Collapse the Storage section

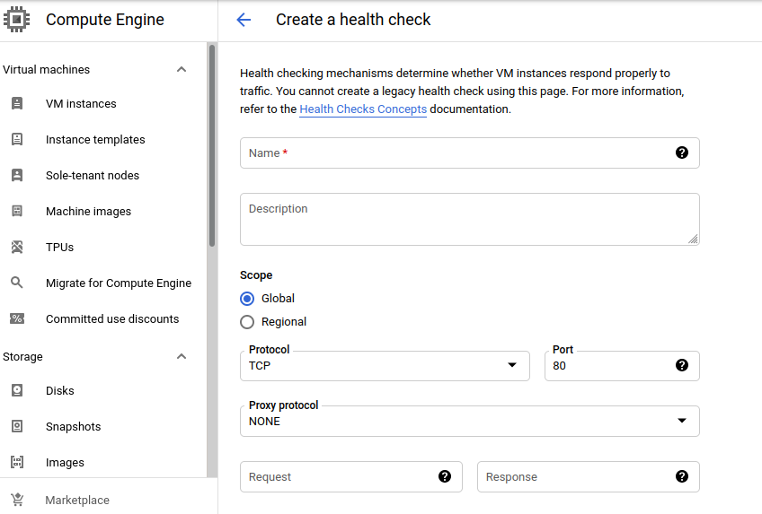(x=182, y=356)
